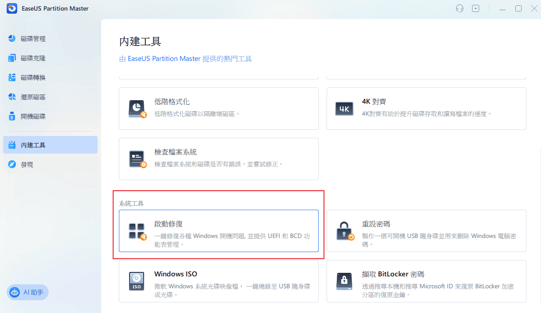The height and width of the screenshot is (313, 541).
Task: Click the 擷取 BitLocker 密碼 icon
Action: [x=345, y=281]
